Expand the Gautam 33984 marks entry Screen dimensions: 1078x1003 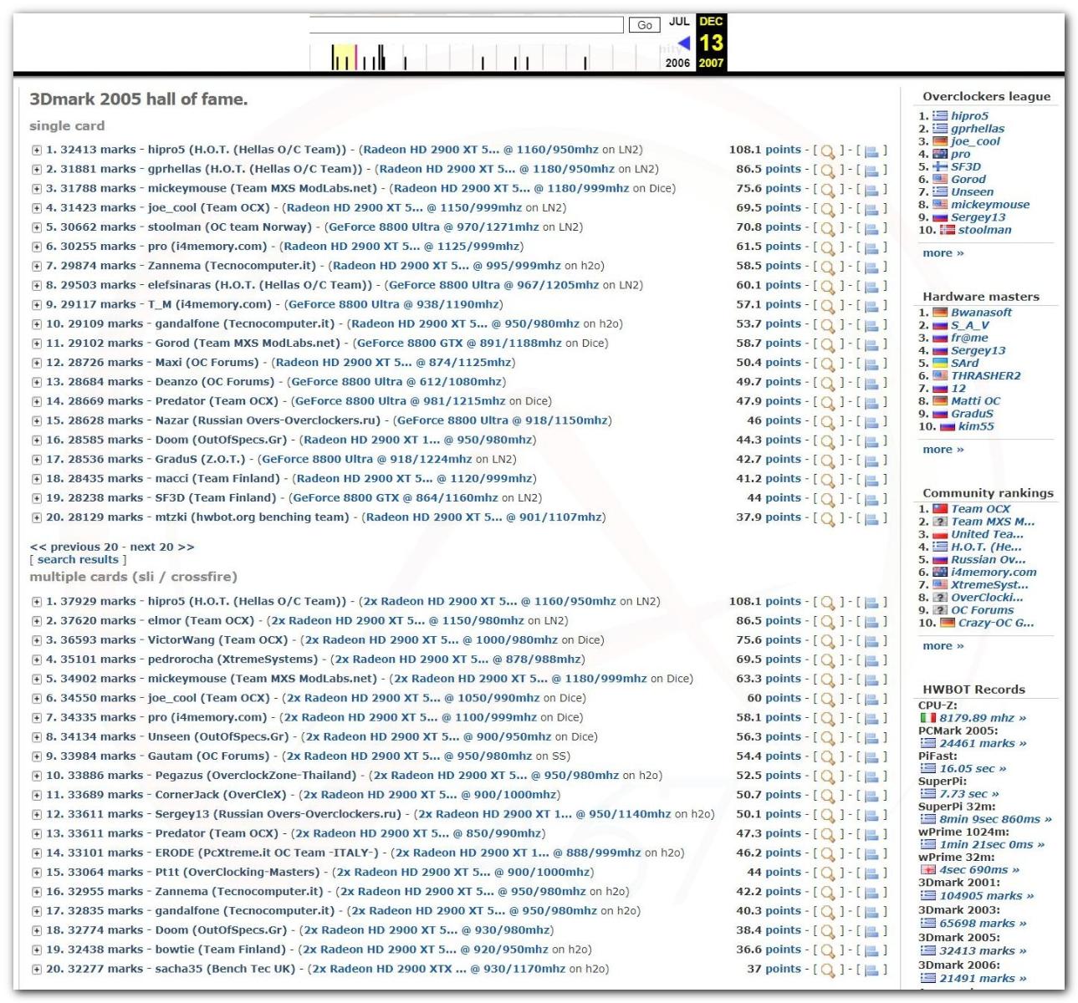(37, 756)
